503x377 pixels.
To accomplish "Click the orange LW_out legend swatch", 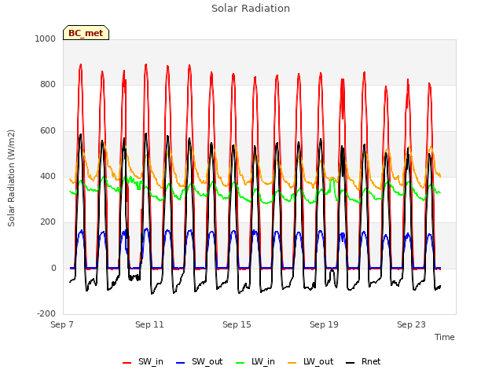I will (x=292, y=363).
